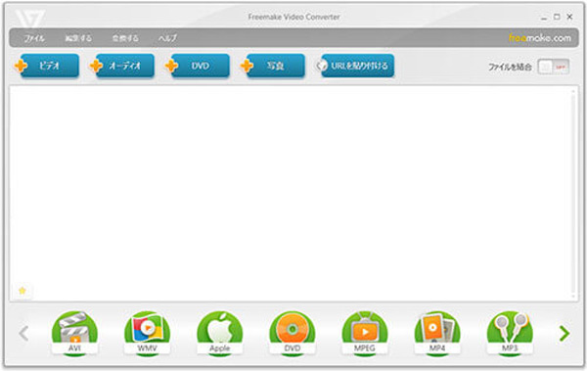Add a disc with the blue +DVD button
Screen dimensions: 587x371
(x=198, y=66)
